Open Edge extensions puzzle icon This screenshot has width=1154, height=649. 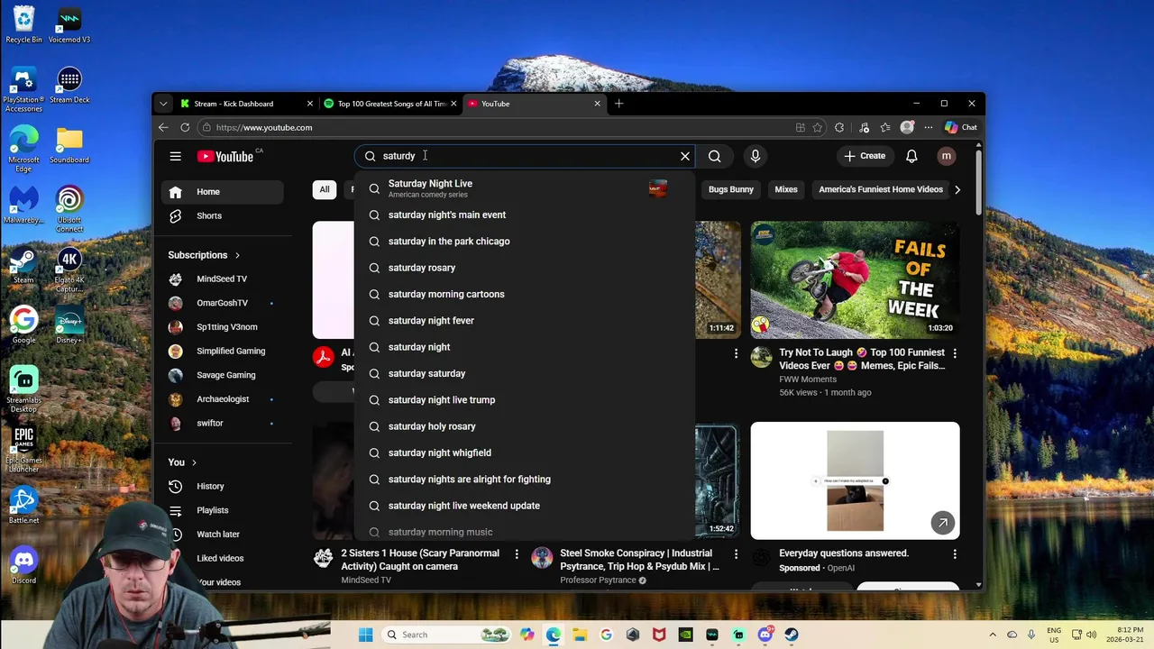point(839,127)
